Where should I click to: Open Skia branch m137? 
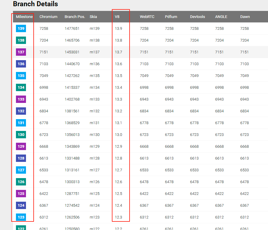(94, 52)
